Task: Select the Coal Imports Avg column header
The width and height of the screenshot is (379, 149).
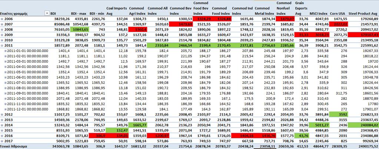Action: point(116,11)
